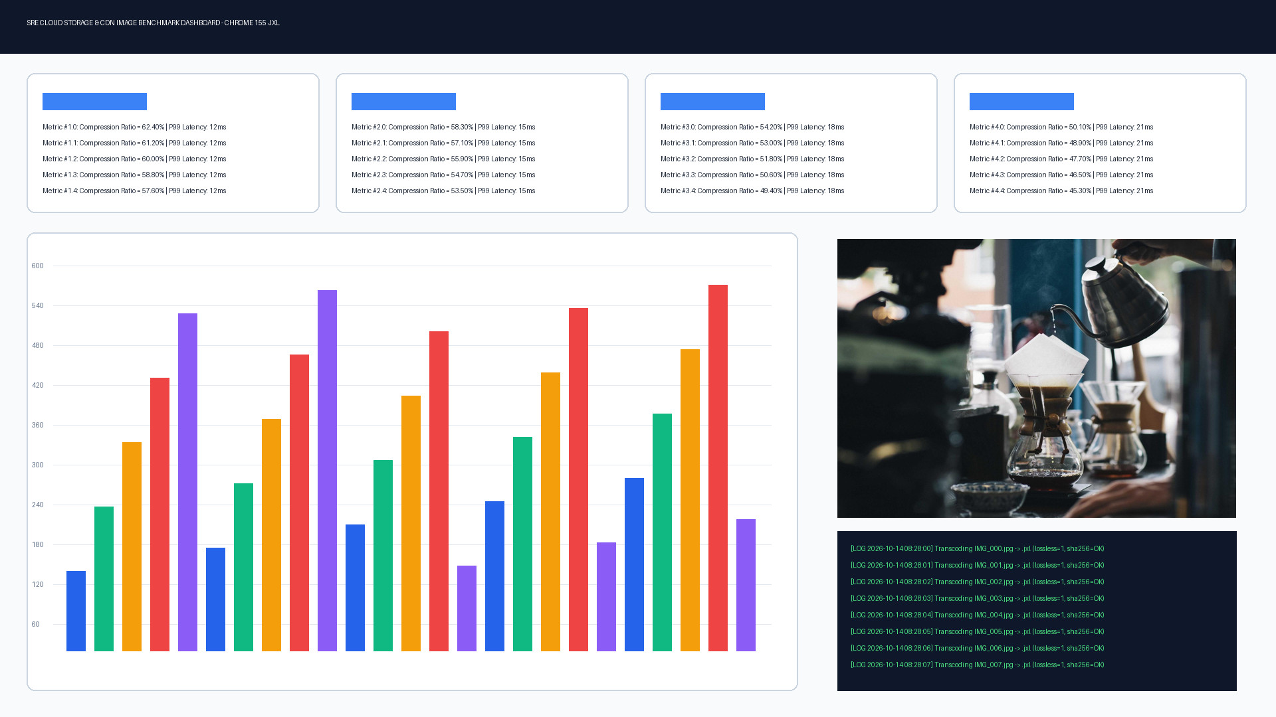Click the log entry for IMG_006.jpg

[978, 648]
